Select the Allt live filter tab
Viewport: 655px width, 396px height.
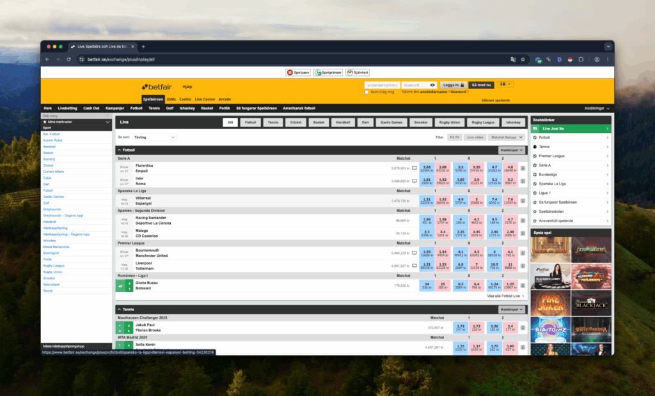230,122
